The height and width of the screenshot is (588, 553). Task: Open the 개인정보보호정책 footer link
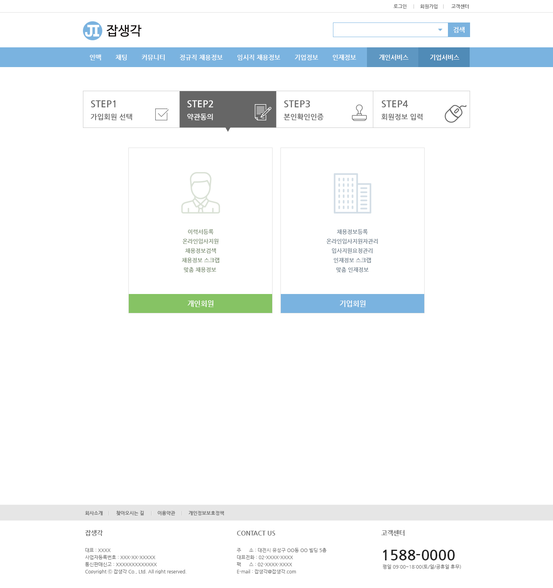[x=206, y=513]
